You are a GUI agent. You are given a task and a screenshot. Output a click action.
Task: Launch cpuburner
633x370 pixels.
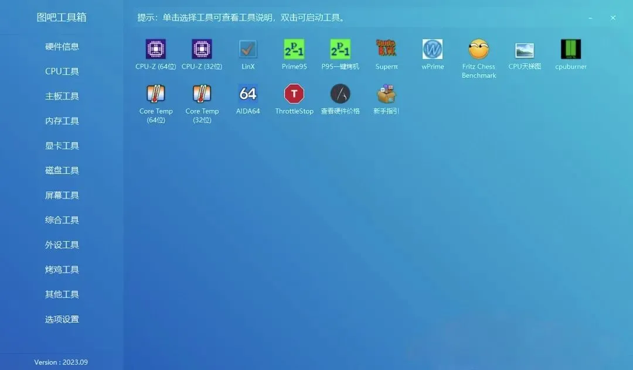pos(570,50)
